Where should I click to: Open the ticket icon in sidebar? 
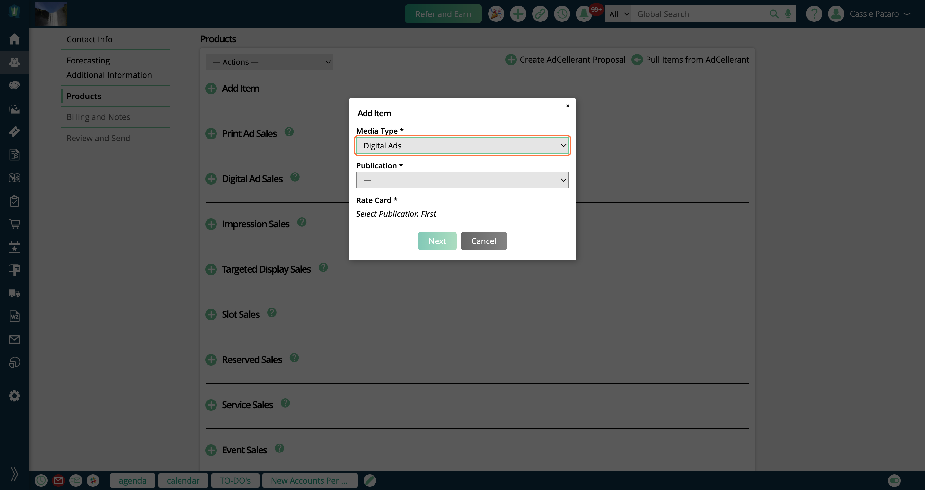[x=14, y=131]
